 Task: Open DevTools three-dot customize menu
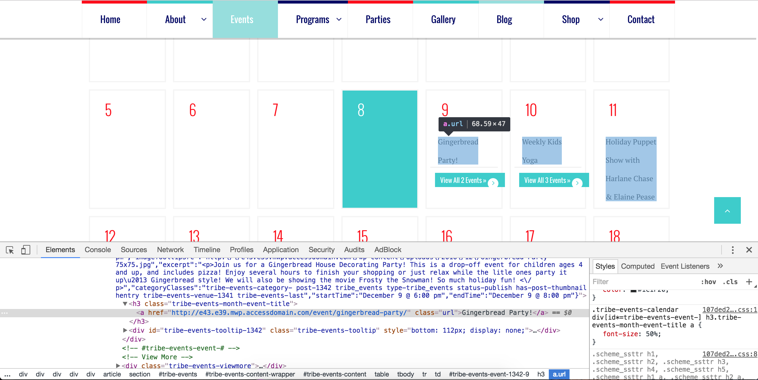(733, 250)
